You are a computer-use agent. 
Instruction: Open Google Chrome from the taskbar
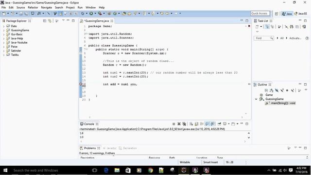click(x=150, y=170)
